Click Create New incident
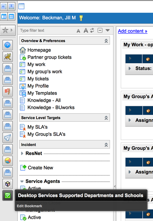The width and height of the screenshot is (153, 221). [x=40, y=168]
